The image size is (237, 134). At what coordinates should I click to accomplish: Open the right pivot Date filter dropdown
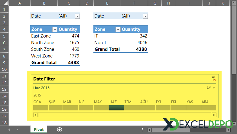click(145, 16)
